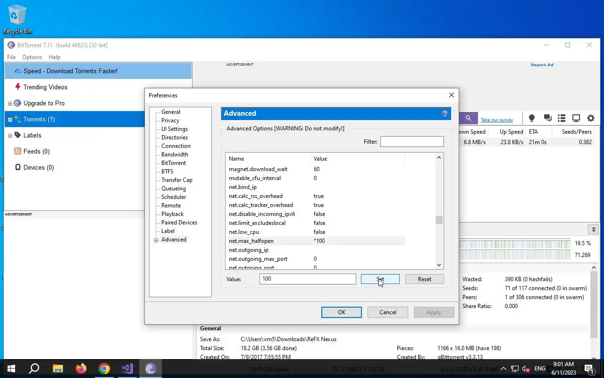Select Connection in preferences tree
The width and height of the screenshot is (604, 378).
pyautogui.click(x=176, y=146)
